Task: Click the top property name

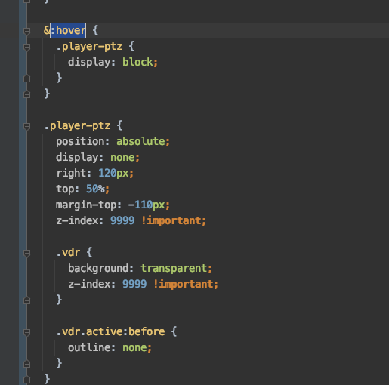Action: coord(65,189)
